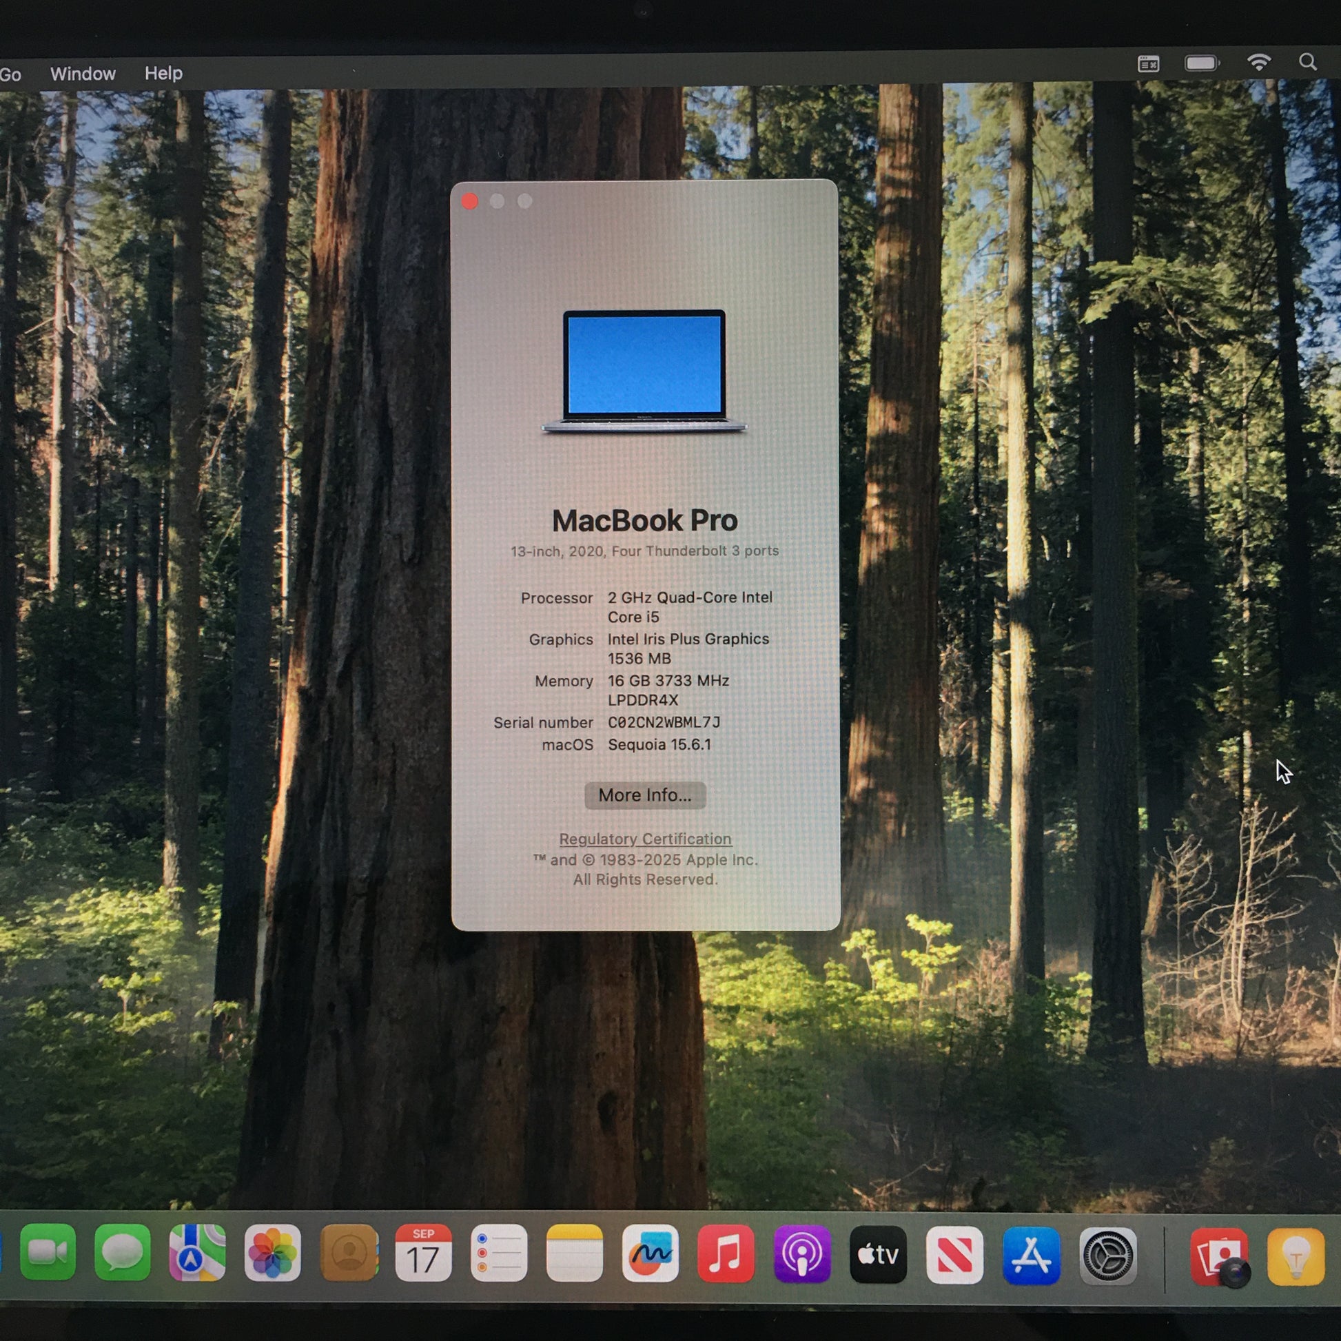Launch the Apple TV app
1341x1341 pixels.
[878, 1254]
